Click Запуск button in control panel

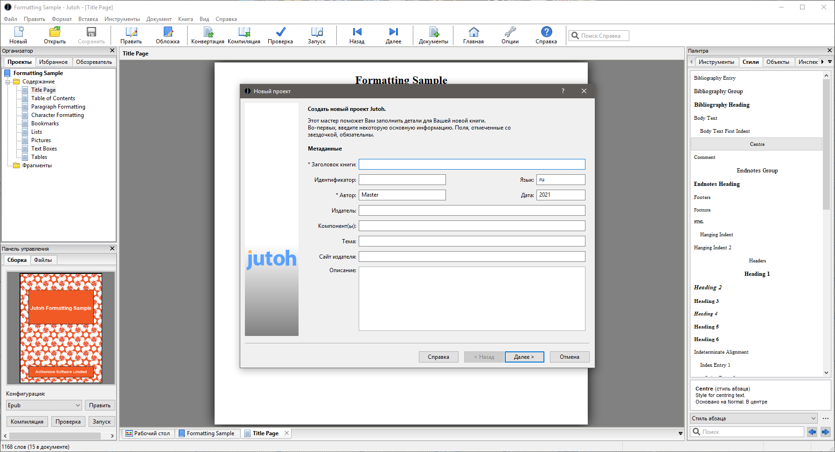tap(102, 422)
